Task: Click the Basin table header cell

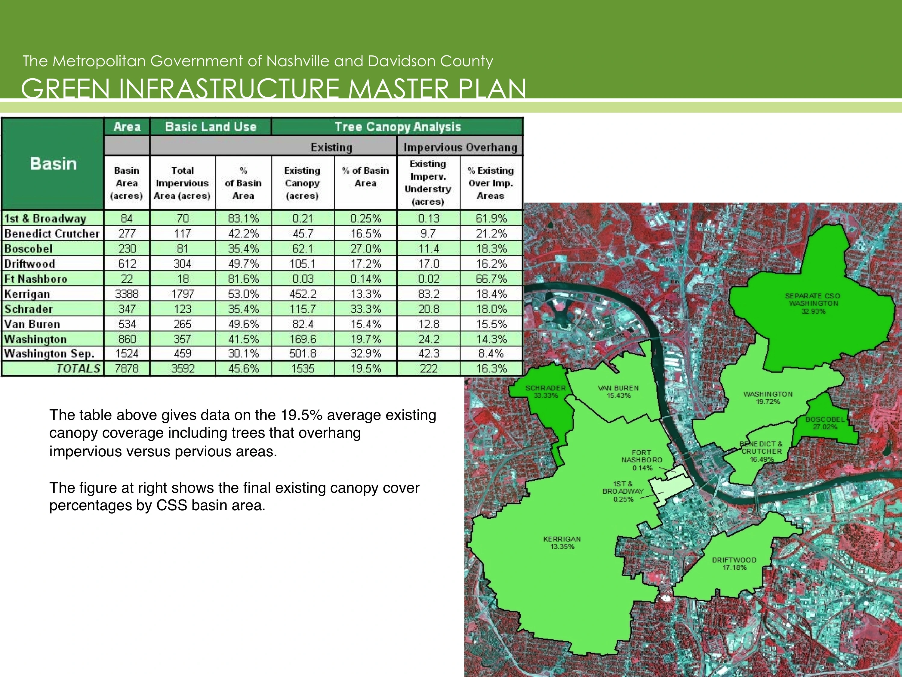Action: (x=53, y=164)
